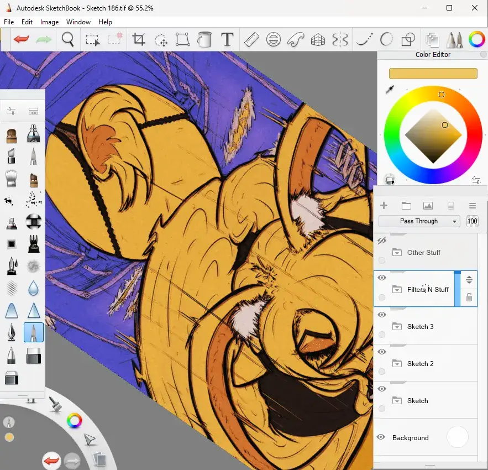Hide the Sketch 3 layer
The height and width of the screenshot is (470, 488).
[x=381, y=315]
